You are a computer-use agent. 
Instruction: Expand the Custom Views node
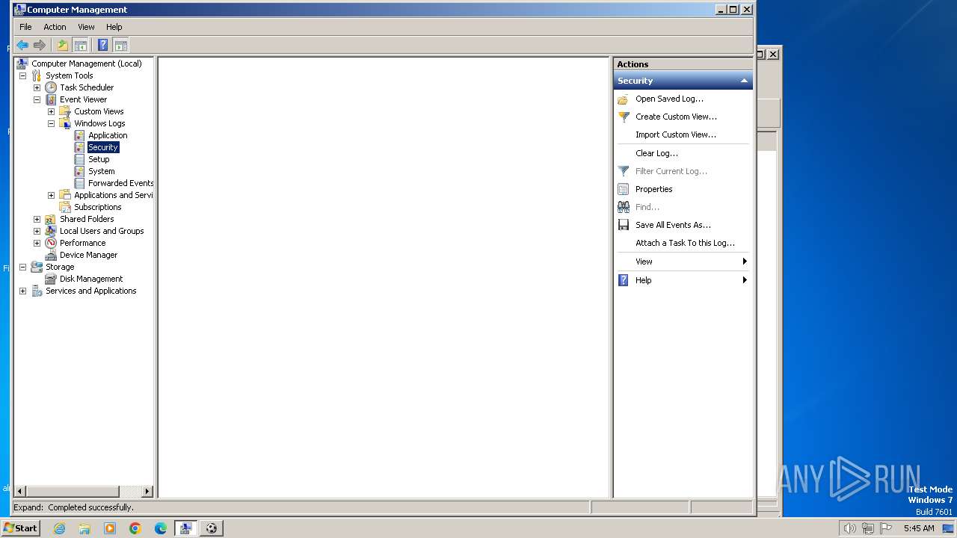51,111
